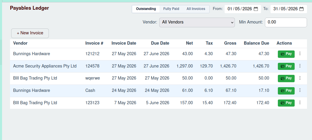Screen dimensions: 312x140
Task: Open the From date calendar picker
Action: (x=256, y=9)
